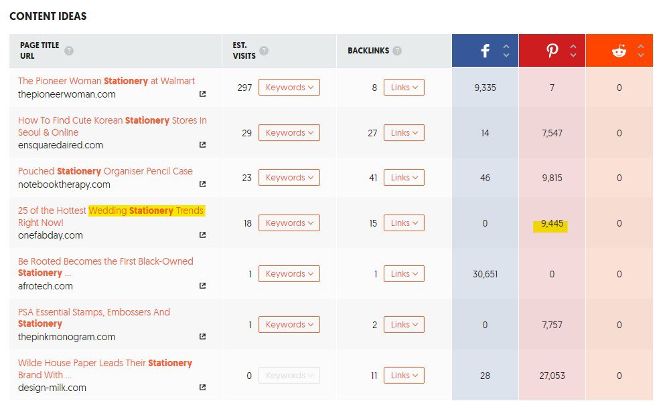This screenshot has width=663, height=409.
Task: Click the Facebook count 9,335
Action: click(485, 88)
